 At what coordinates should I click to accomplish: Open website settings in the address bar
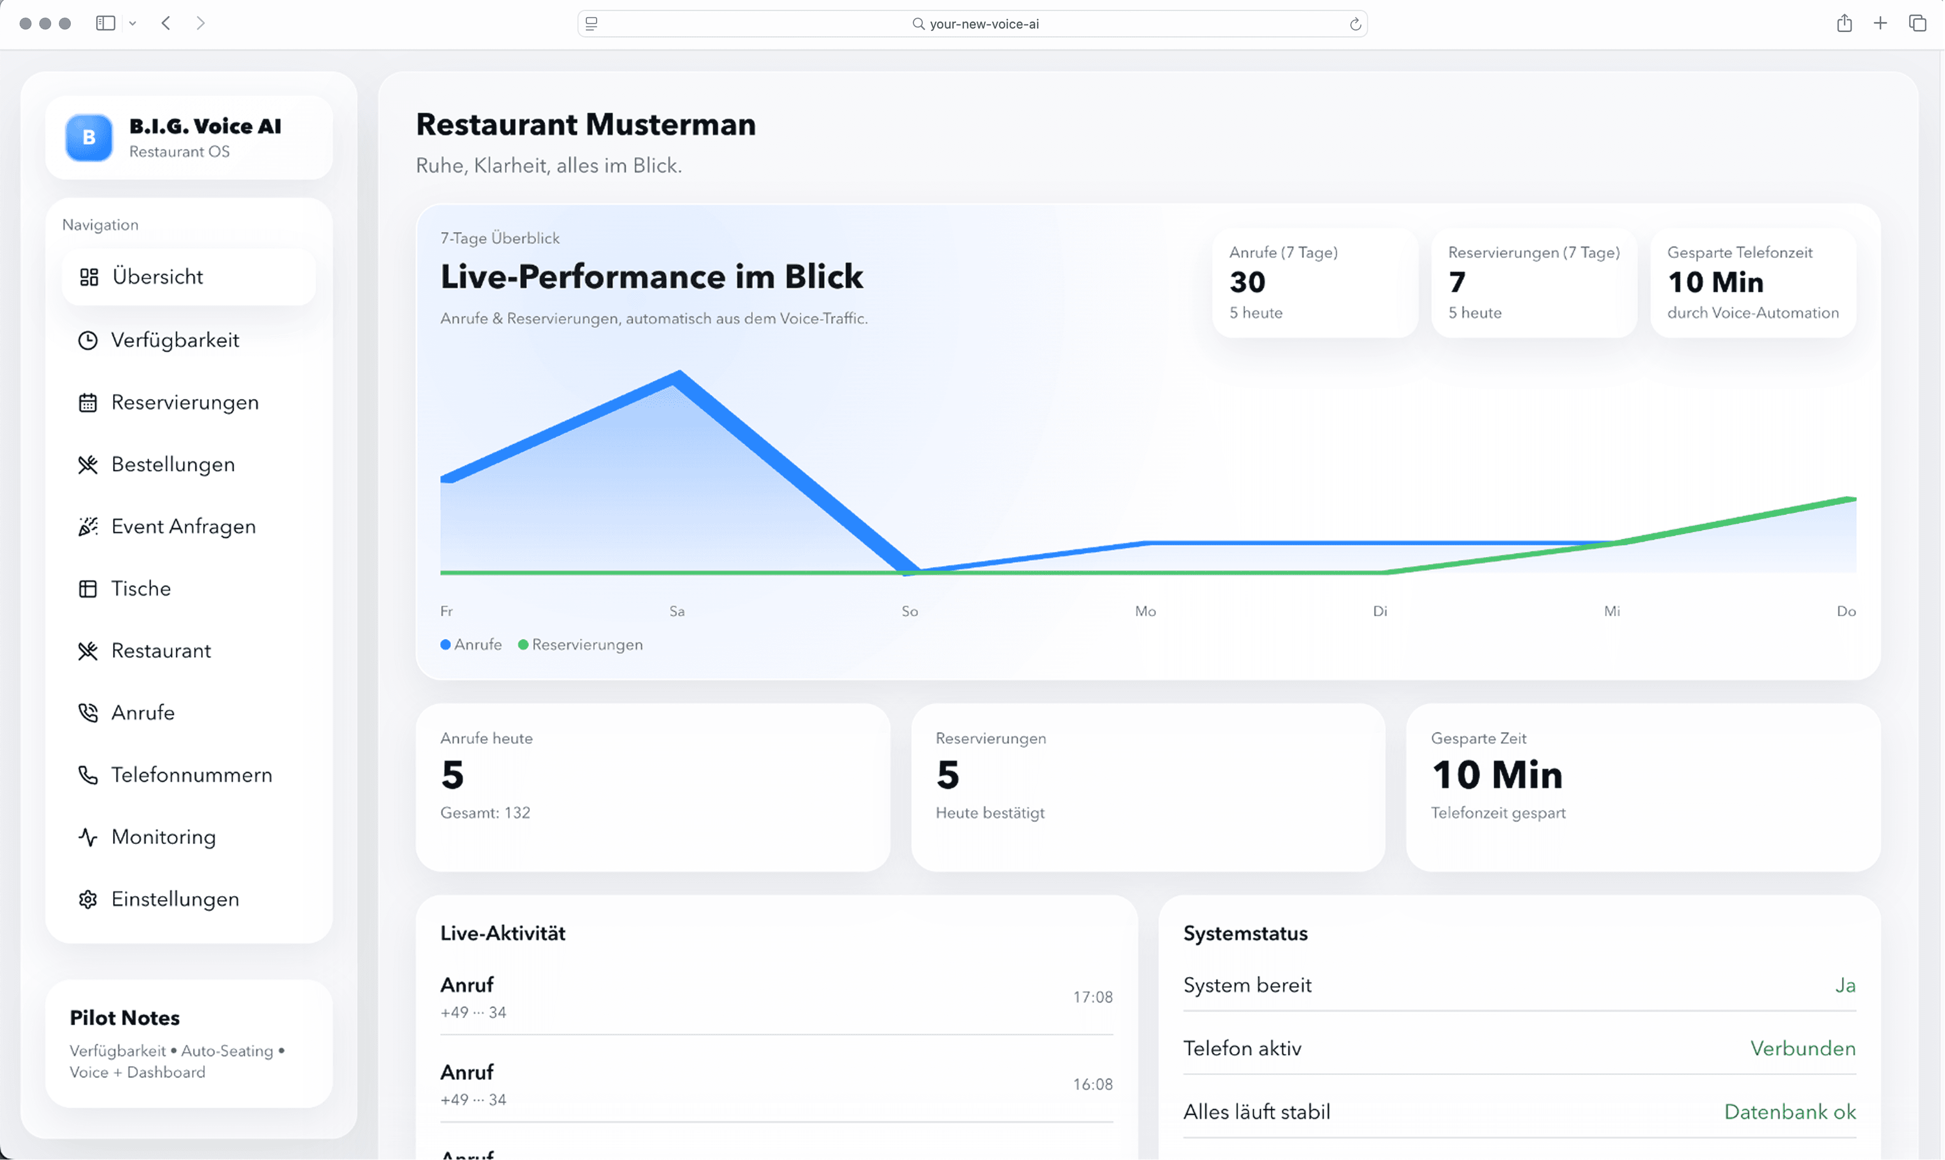coord(591,23)
